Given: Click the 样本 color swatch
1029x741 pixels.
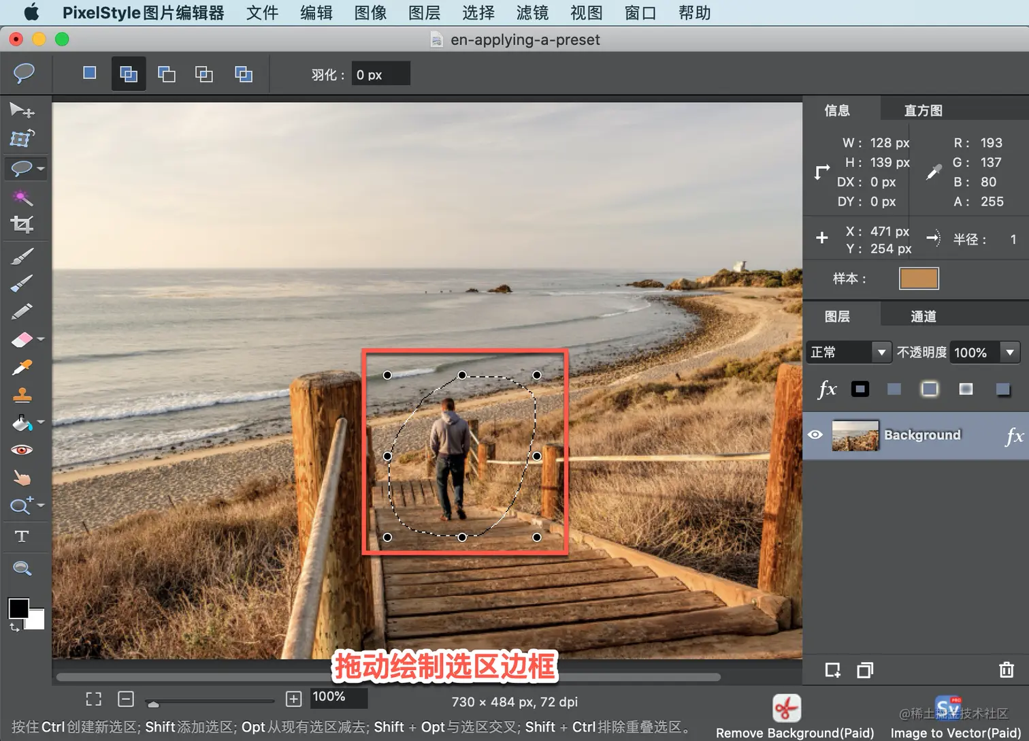Looking at the screenshot, I should pyautogui.click(x=919, y=278).
